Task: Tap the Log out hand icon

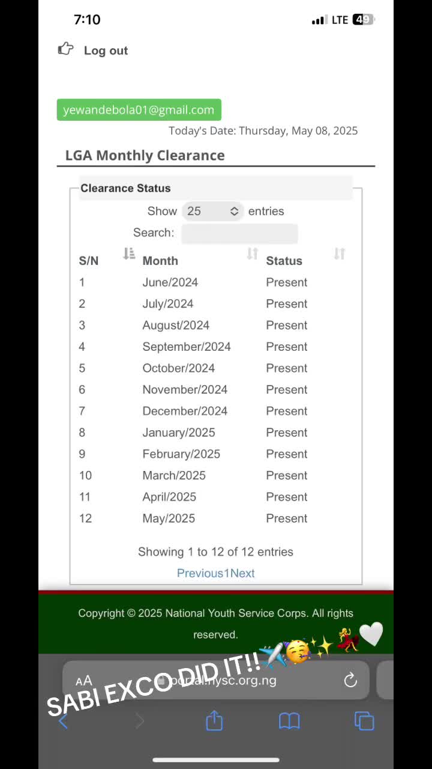Action: pyautogui.click(x=65, y=49)
